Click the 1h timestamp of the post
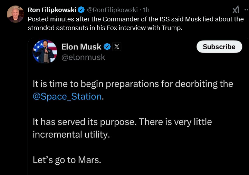This screenshot has width=249, height=175. (x=146, y=10)
